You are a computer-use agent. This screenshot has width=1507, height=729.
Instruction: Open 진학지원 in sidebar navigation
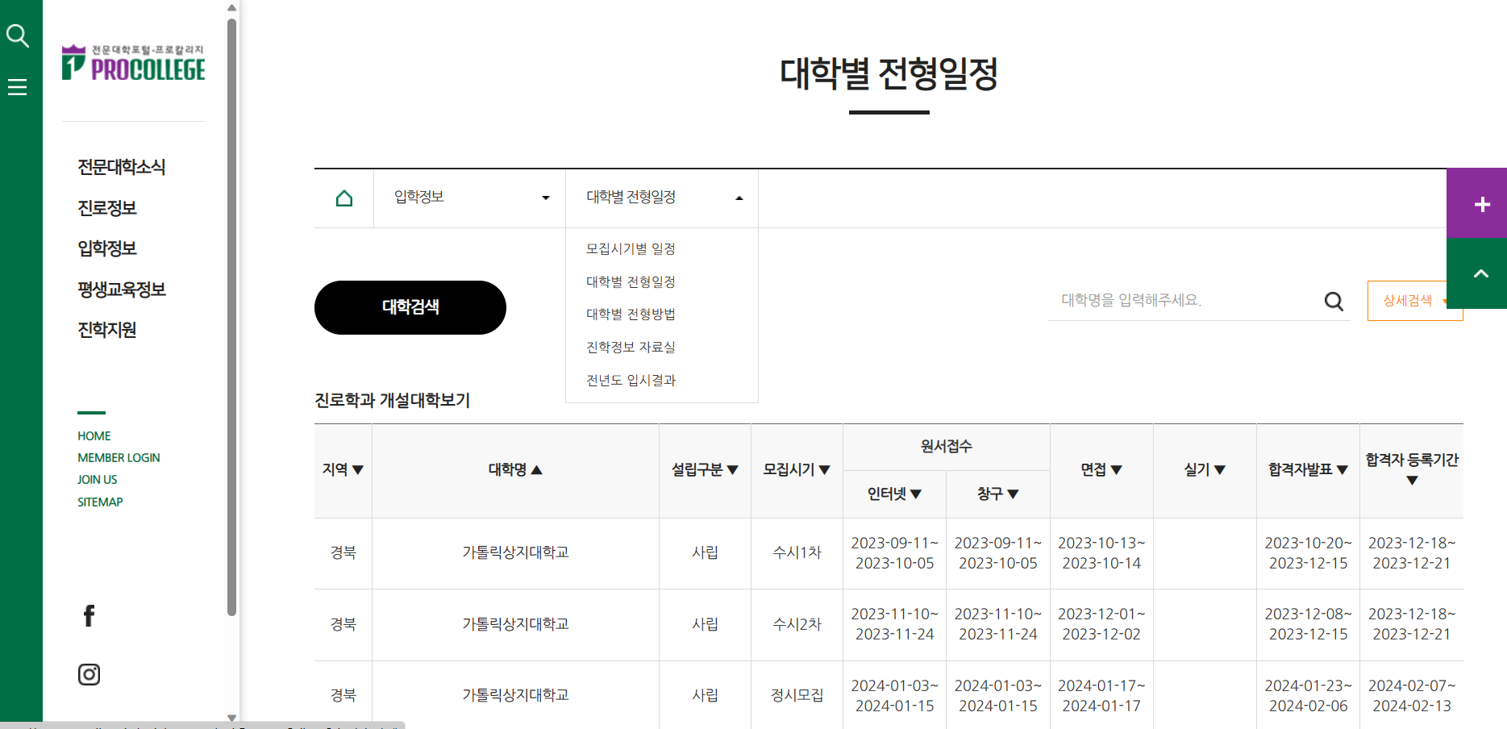click(107, 330)
